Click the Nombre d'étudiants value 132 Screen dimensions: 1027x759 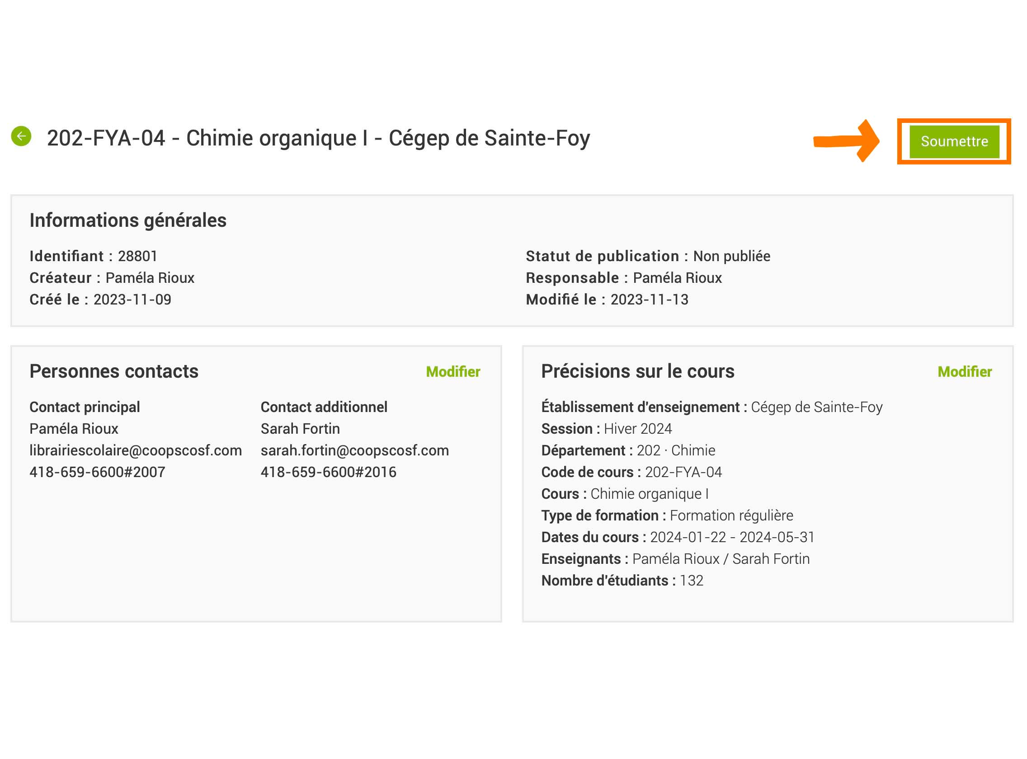692,580
